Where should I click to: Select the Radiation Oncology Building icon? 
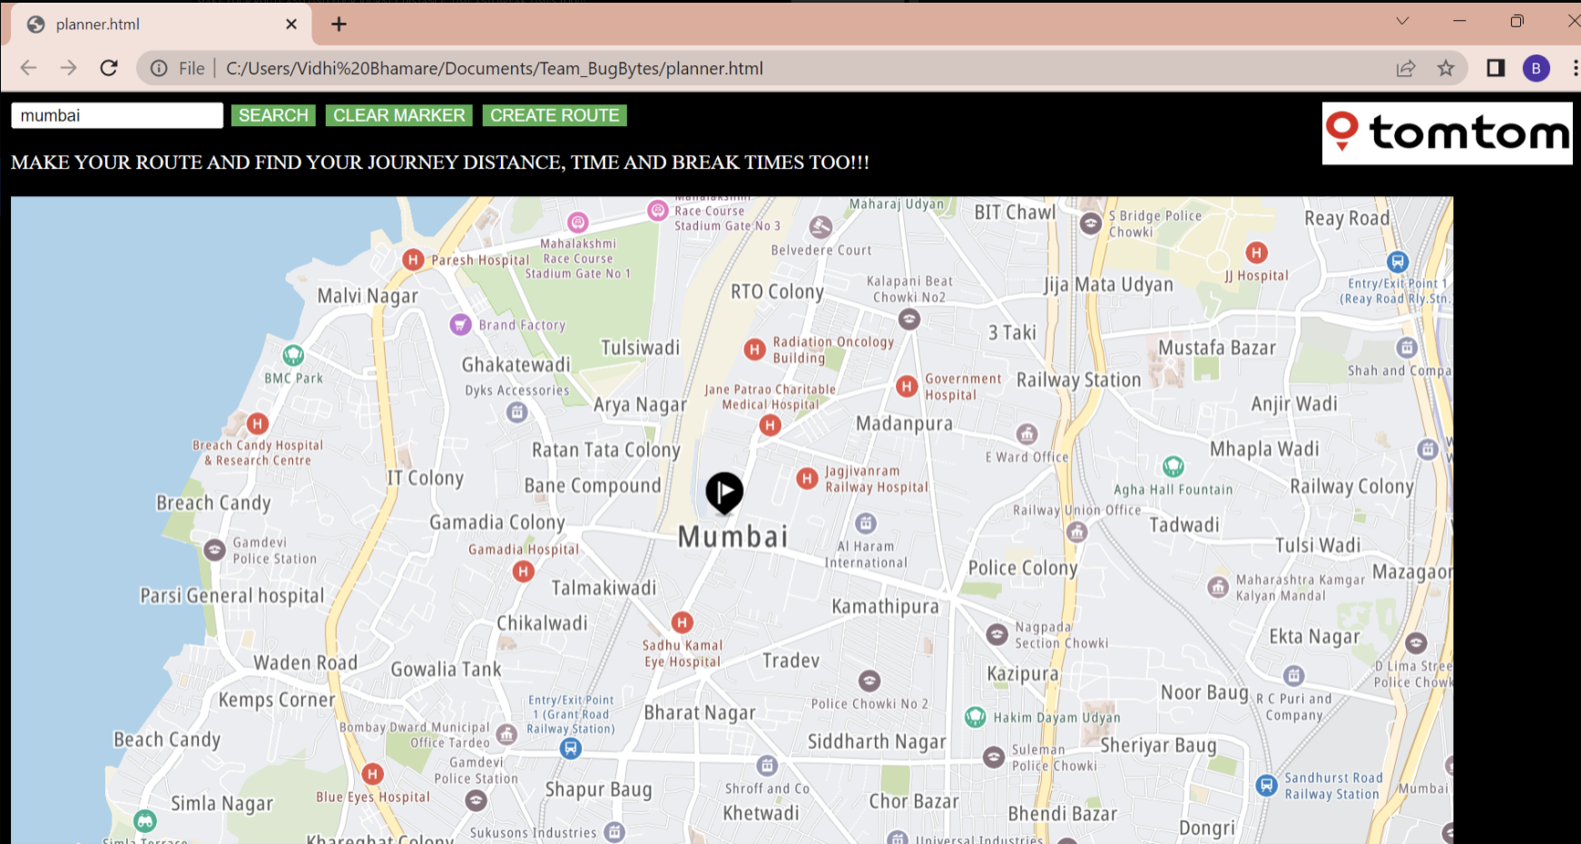point(754,349)
